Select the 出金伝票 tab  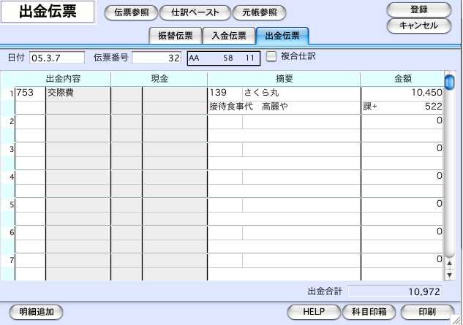(282, 35)
